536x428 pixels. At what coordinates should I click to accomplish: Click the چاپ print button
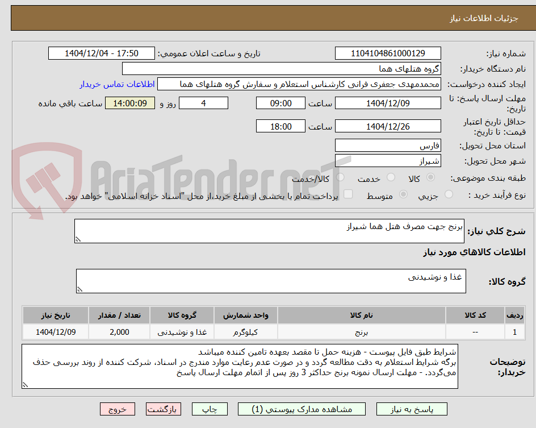(210, 409)
